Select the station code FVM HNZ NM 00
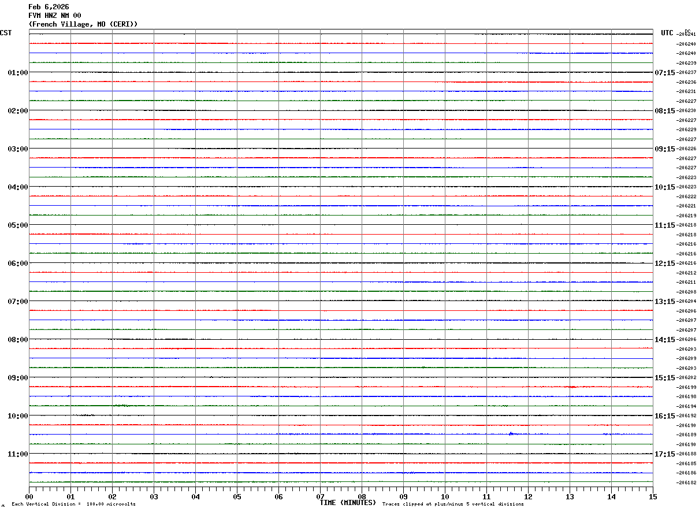 coord(55,16)
